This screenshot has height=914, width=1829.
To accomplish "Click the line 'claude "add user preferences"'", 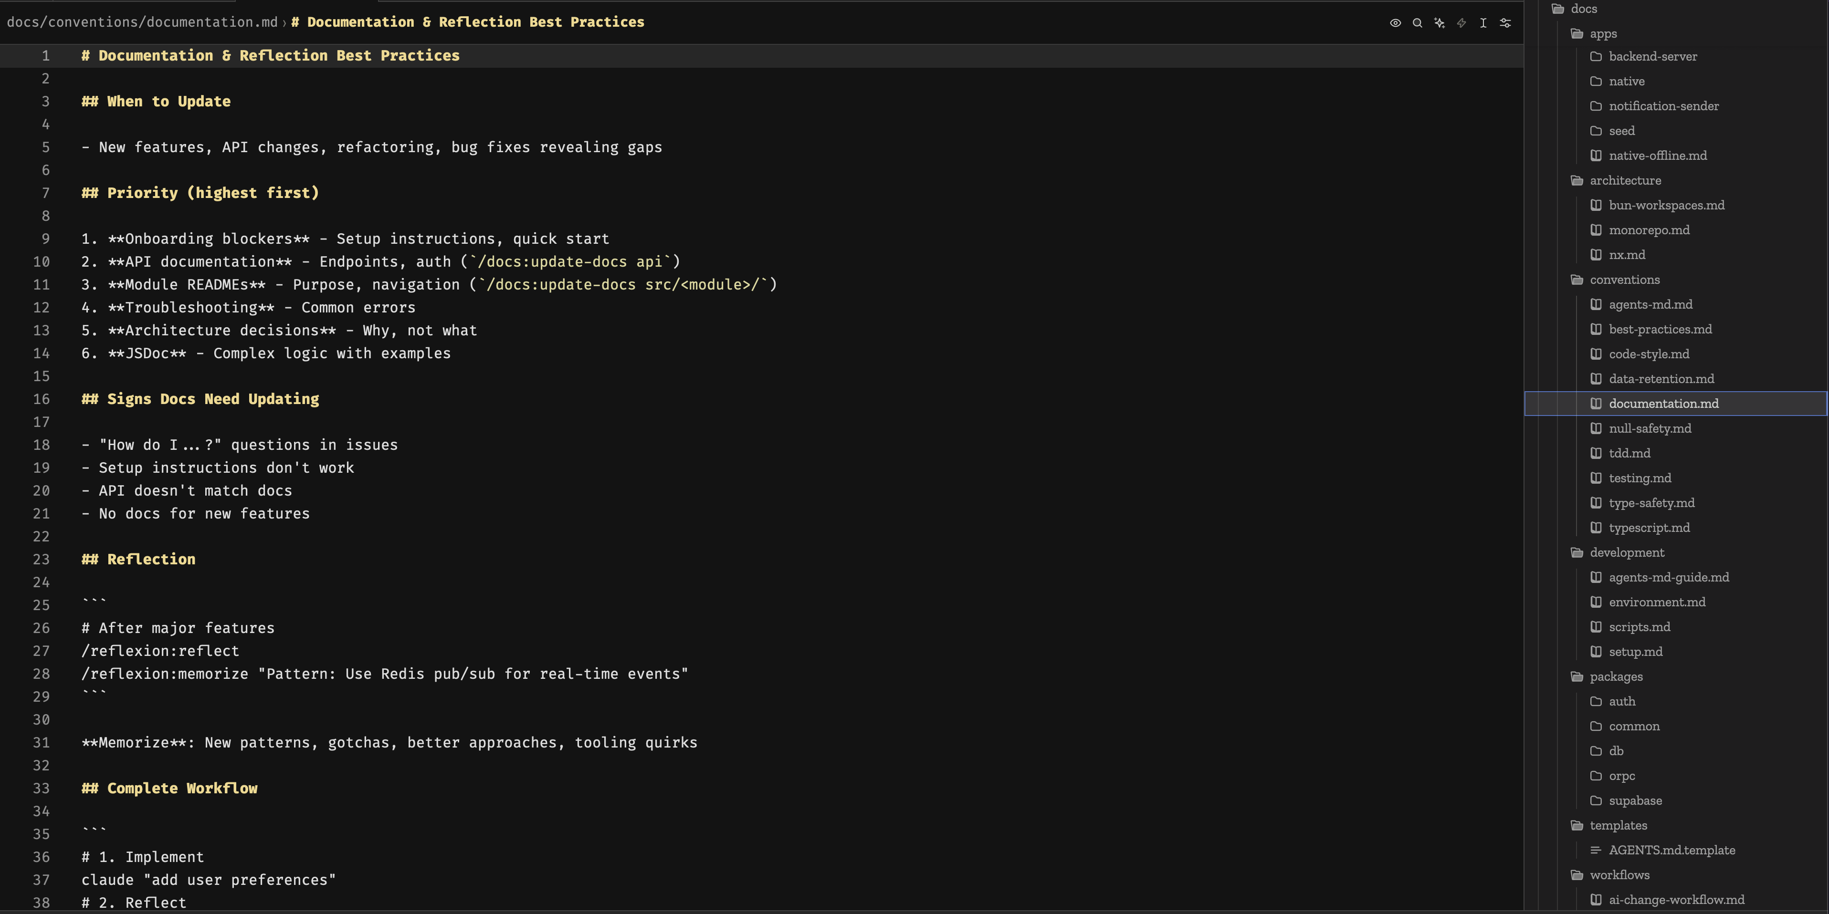I will tap(209, 880).
